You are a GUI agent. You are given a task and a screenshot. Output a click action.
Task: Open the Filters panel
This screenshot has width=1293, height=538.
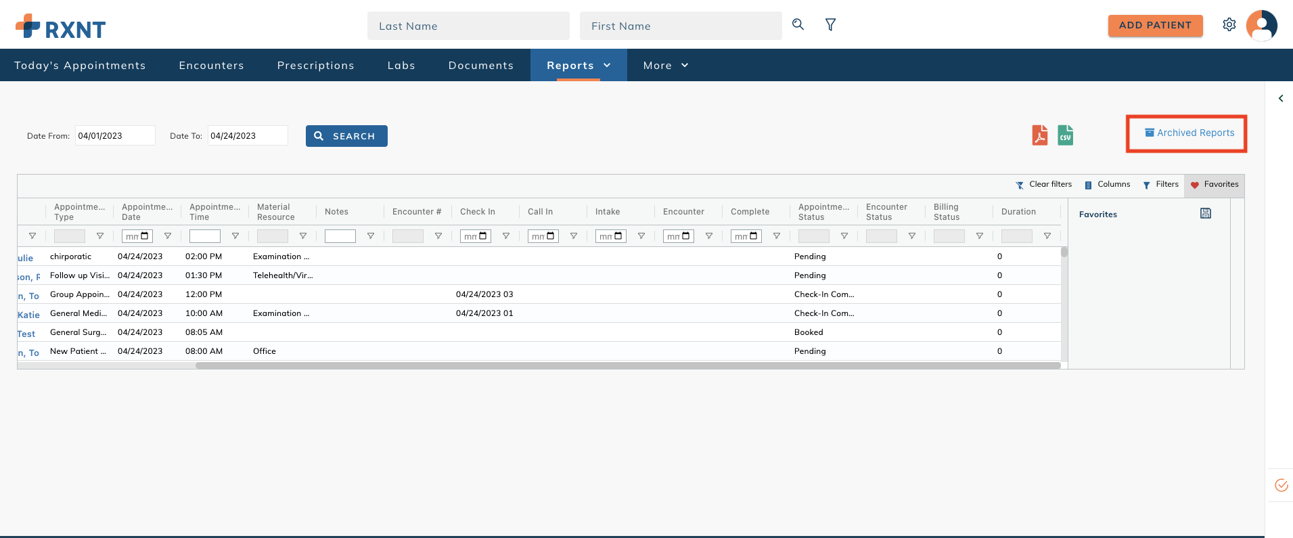(1160, 185)
